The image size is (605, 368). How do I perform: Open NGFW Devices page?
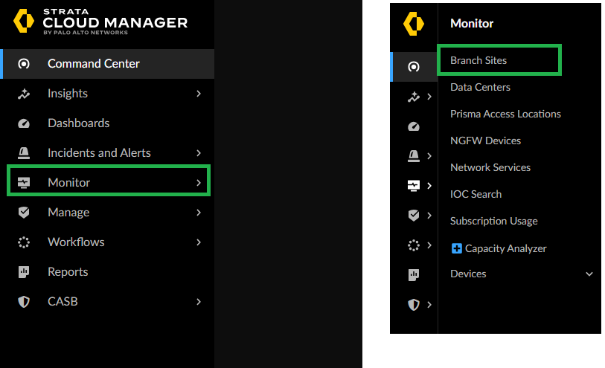[485, 141]
